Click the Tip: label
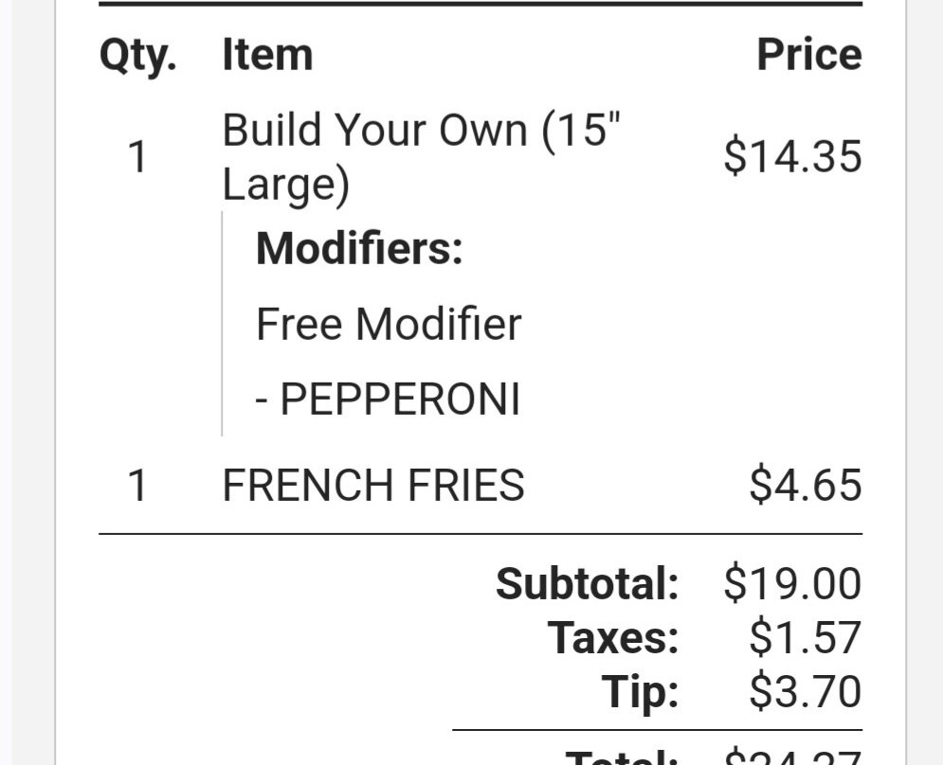Viewport: 943px width, 765px height. (x=641, y=691)
